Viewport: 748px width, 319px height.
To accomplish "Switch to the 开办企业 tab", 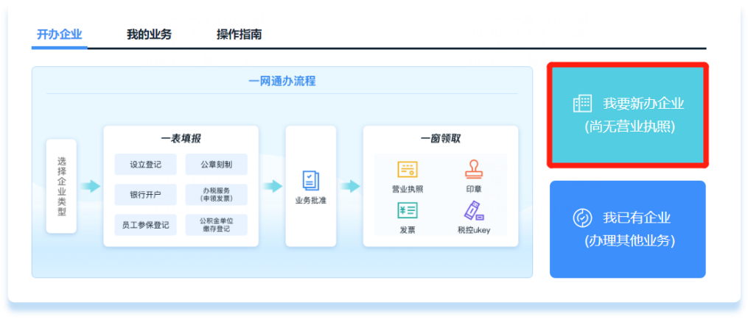I will [59, 35].
